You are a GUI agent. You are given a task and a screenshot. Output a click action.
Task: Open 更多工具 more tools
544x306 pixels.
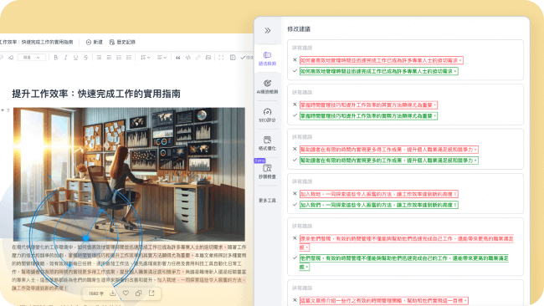pos(267,201)
